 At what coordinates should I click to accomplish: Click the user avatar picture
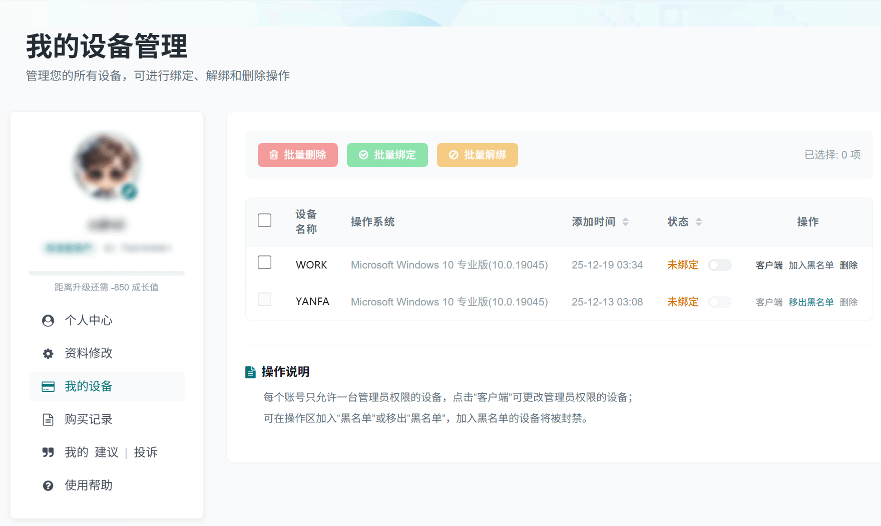tap(106, 166)
